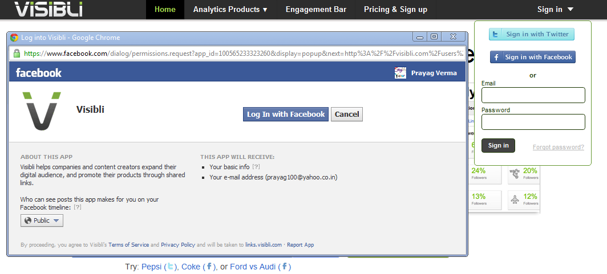Click the Visibli app V logo
The height and width of the screenshot is (274, 607).
42,111
